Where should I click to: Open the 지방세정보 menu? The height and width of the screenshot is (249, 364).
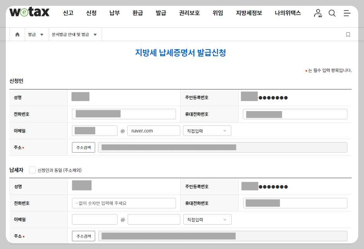[249, 13]
